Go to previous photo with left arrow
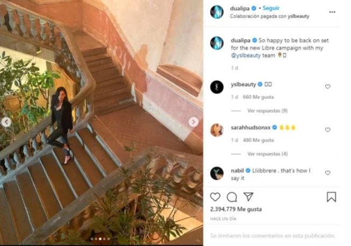This screenshot has width=351, height=246. point(6,122)
